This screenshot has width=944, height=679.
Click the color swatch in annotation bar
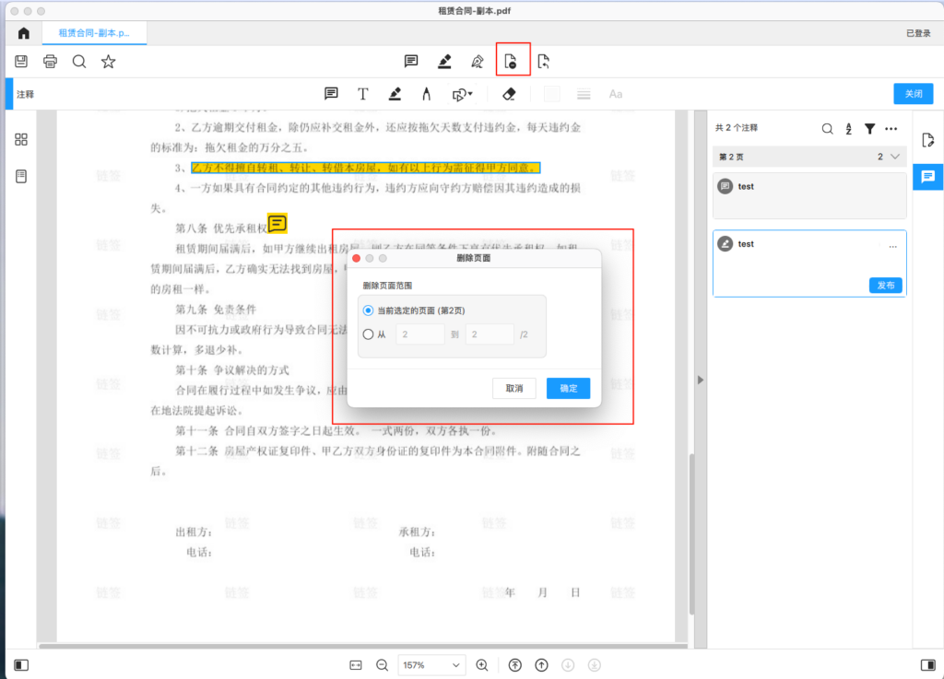point(551,94)
